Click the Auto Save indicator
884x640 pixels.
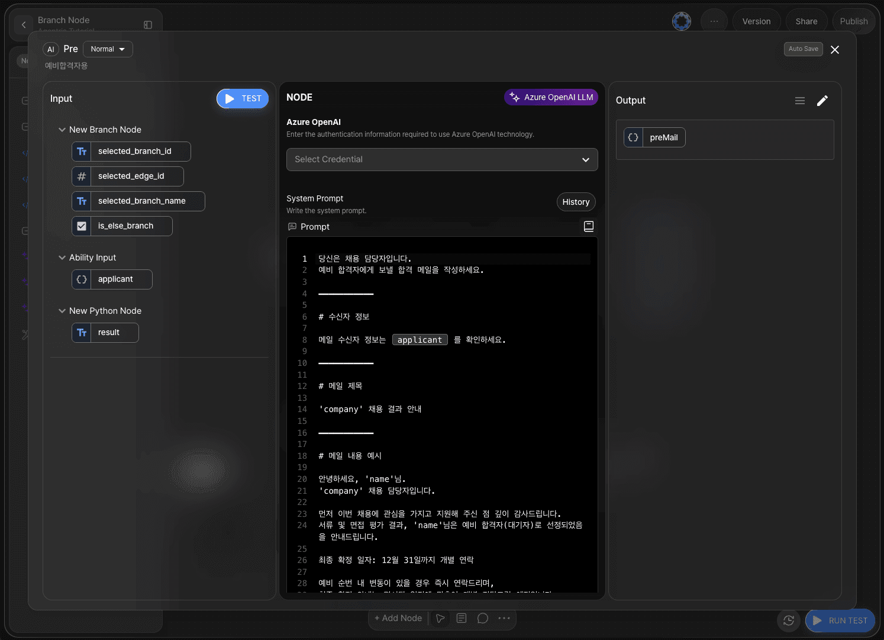(804, 49)
